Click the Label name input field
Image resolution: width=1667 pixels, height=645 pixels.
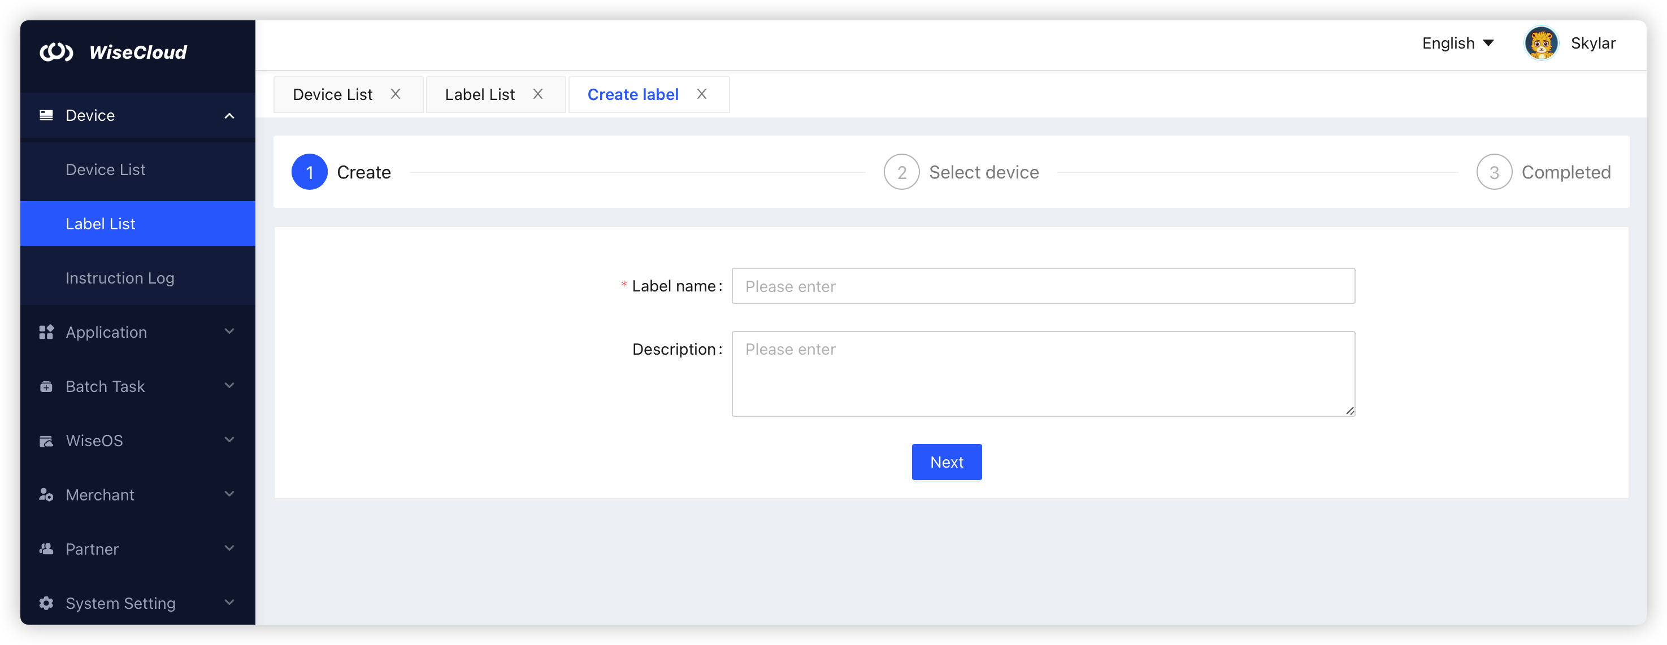1043,286
